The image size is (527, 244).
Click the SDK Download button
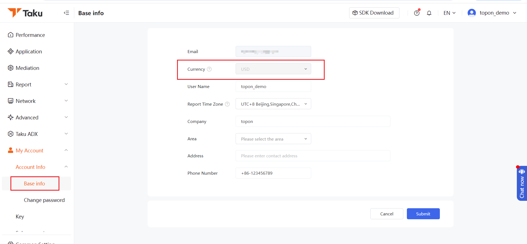(x=374, y=13)
